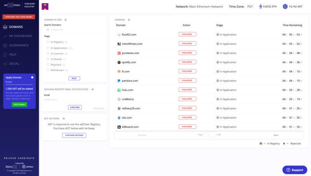The image size is (311, 176).
Task: Go to the Next page of domains
Action: (x=276, y=135)
